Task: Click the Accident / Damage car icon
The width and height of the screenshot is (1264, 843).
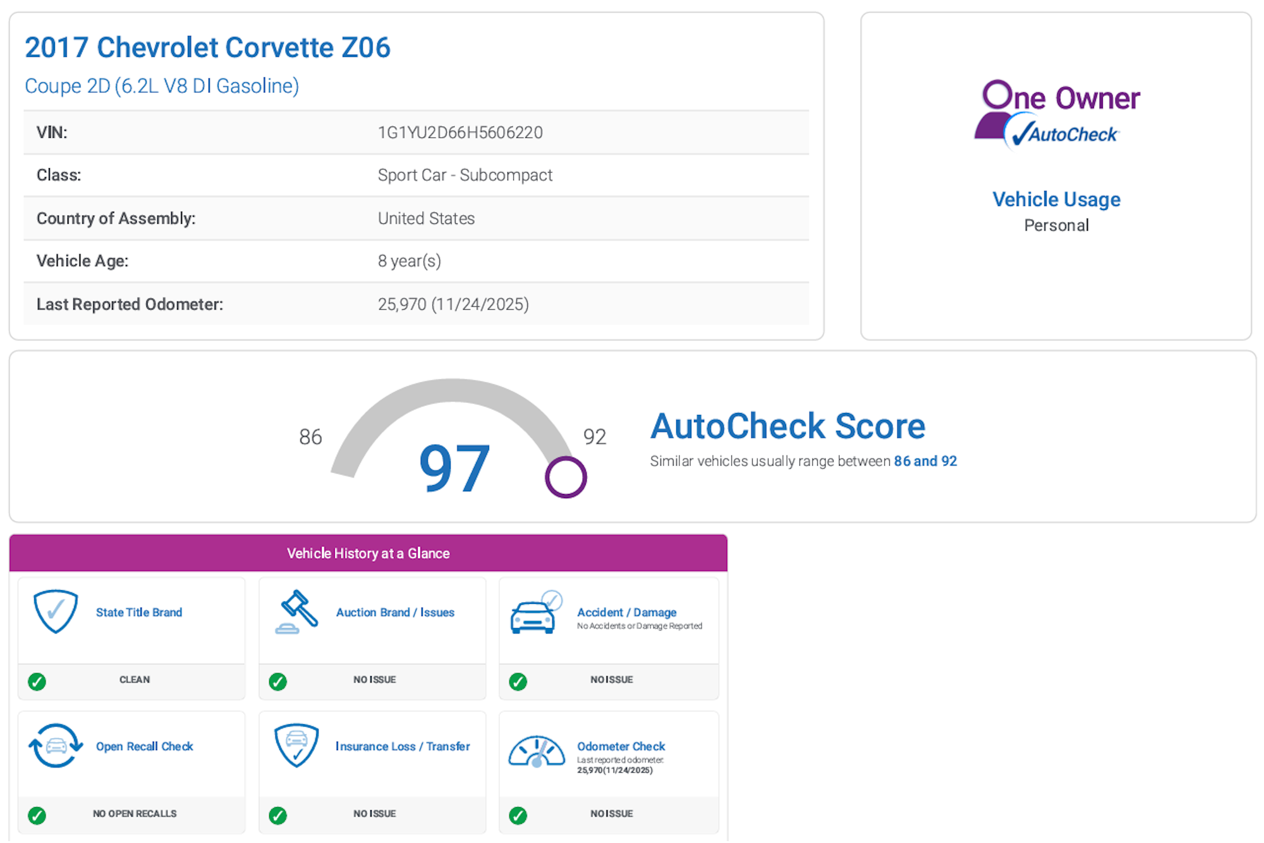Action: click(x=536, y=613)
